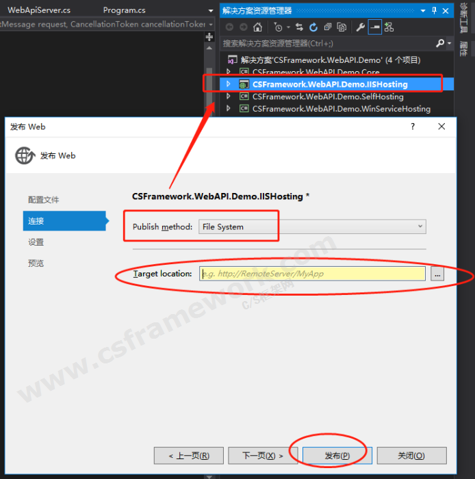The image size is (475, 479).
Task: Click the browse (...) button beside Target location
Action: pyautogui.click(x=437, y=274)
